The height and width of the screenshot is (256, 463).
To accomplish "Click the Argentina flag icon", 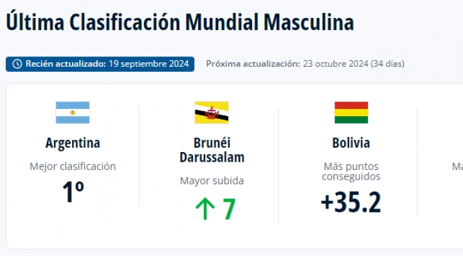I will click(73, 112).
